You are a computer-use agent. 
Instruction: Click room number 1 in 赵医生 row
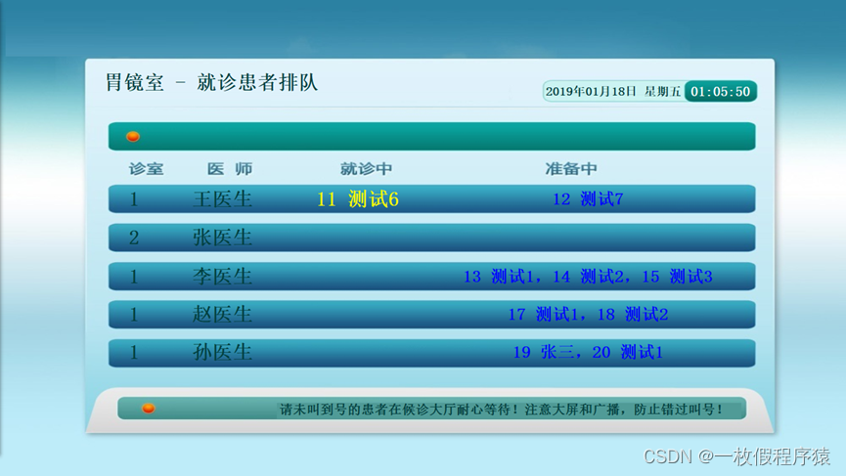134,314
